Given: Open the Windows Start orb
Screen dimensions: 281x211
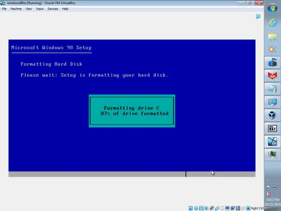Looking at the screenshot, I should tap(272, 8).
